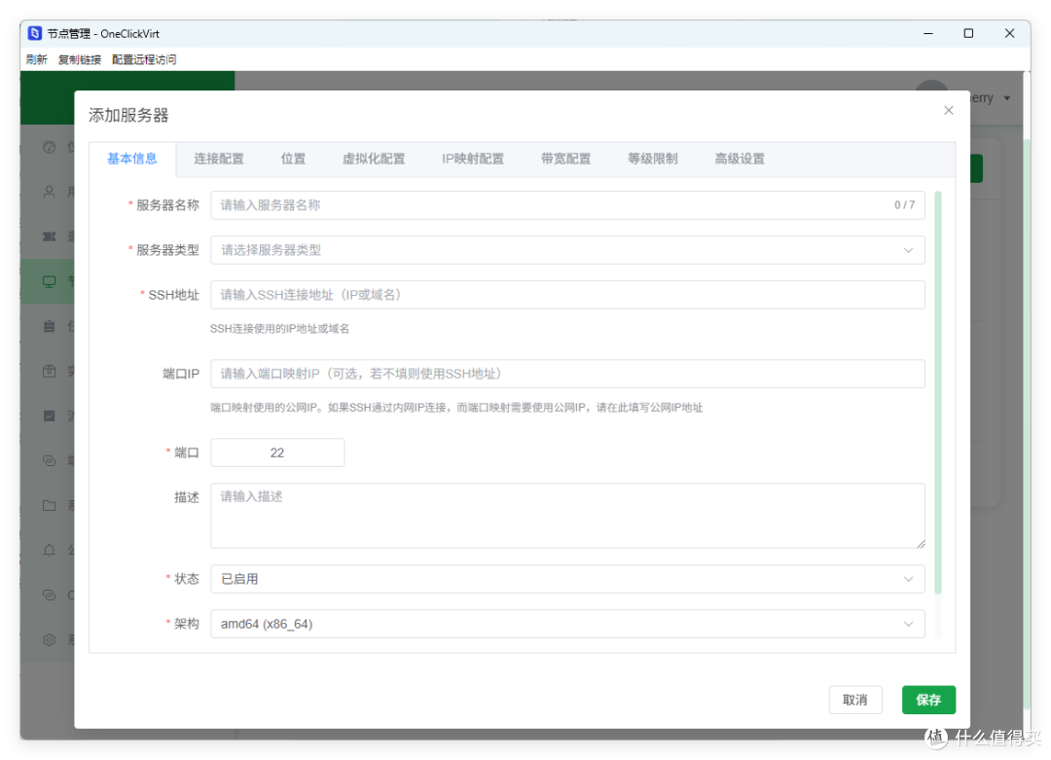This screenshot has width=1051, height=760.
Task: Open the 状态 dropdown showing 已启用
Action: pyautogui.click(x=567, y=579)
